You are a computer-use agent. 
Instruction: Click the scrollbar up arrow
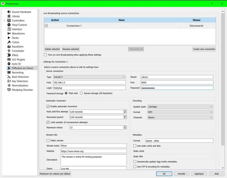click(x=223, y=11)
